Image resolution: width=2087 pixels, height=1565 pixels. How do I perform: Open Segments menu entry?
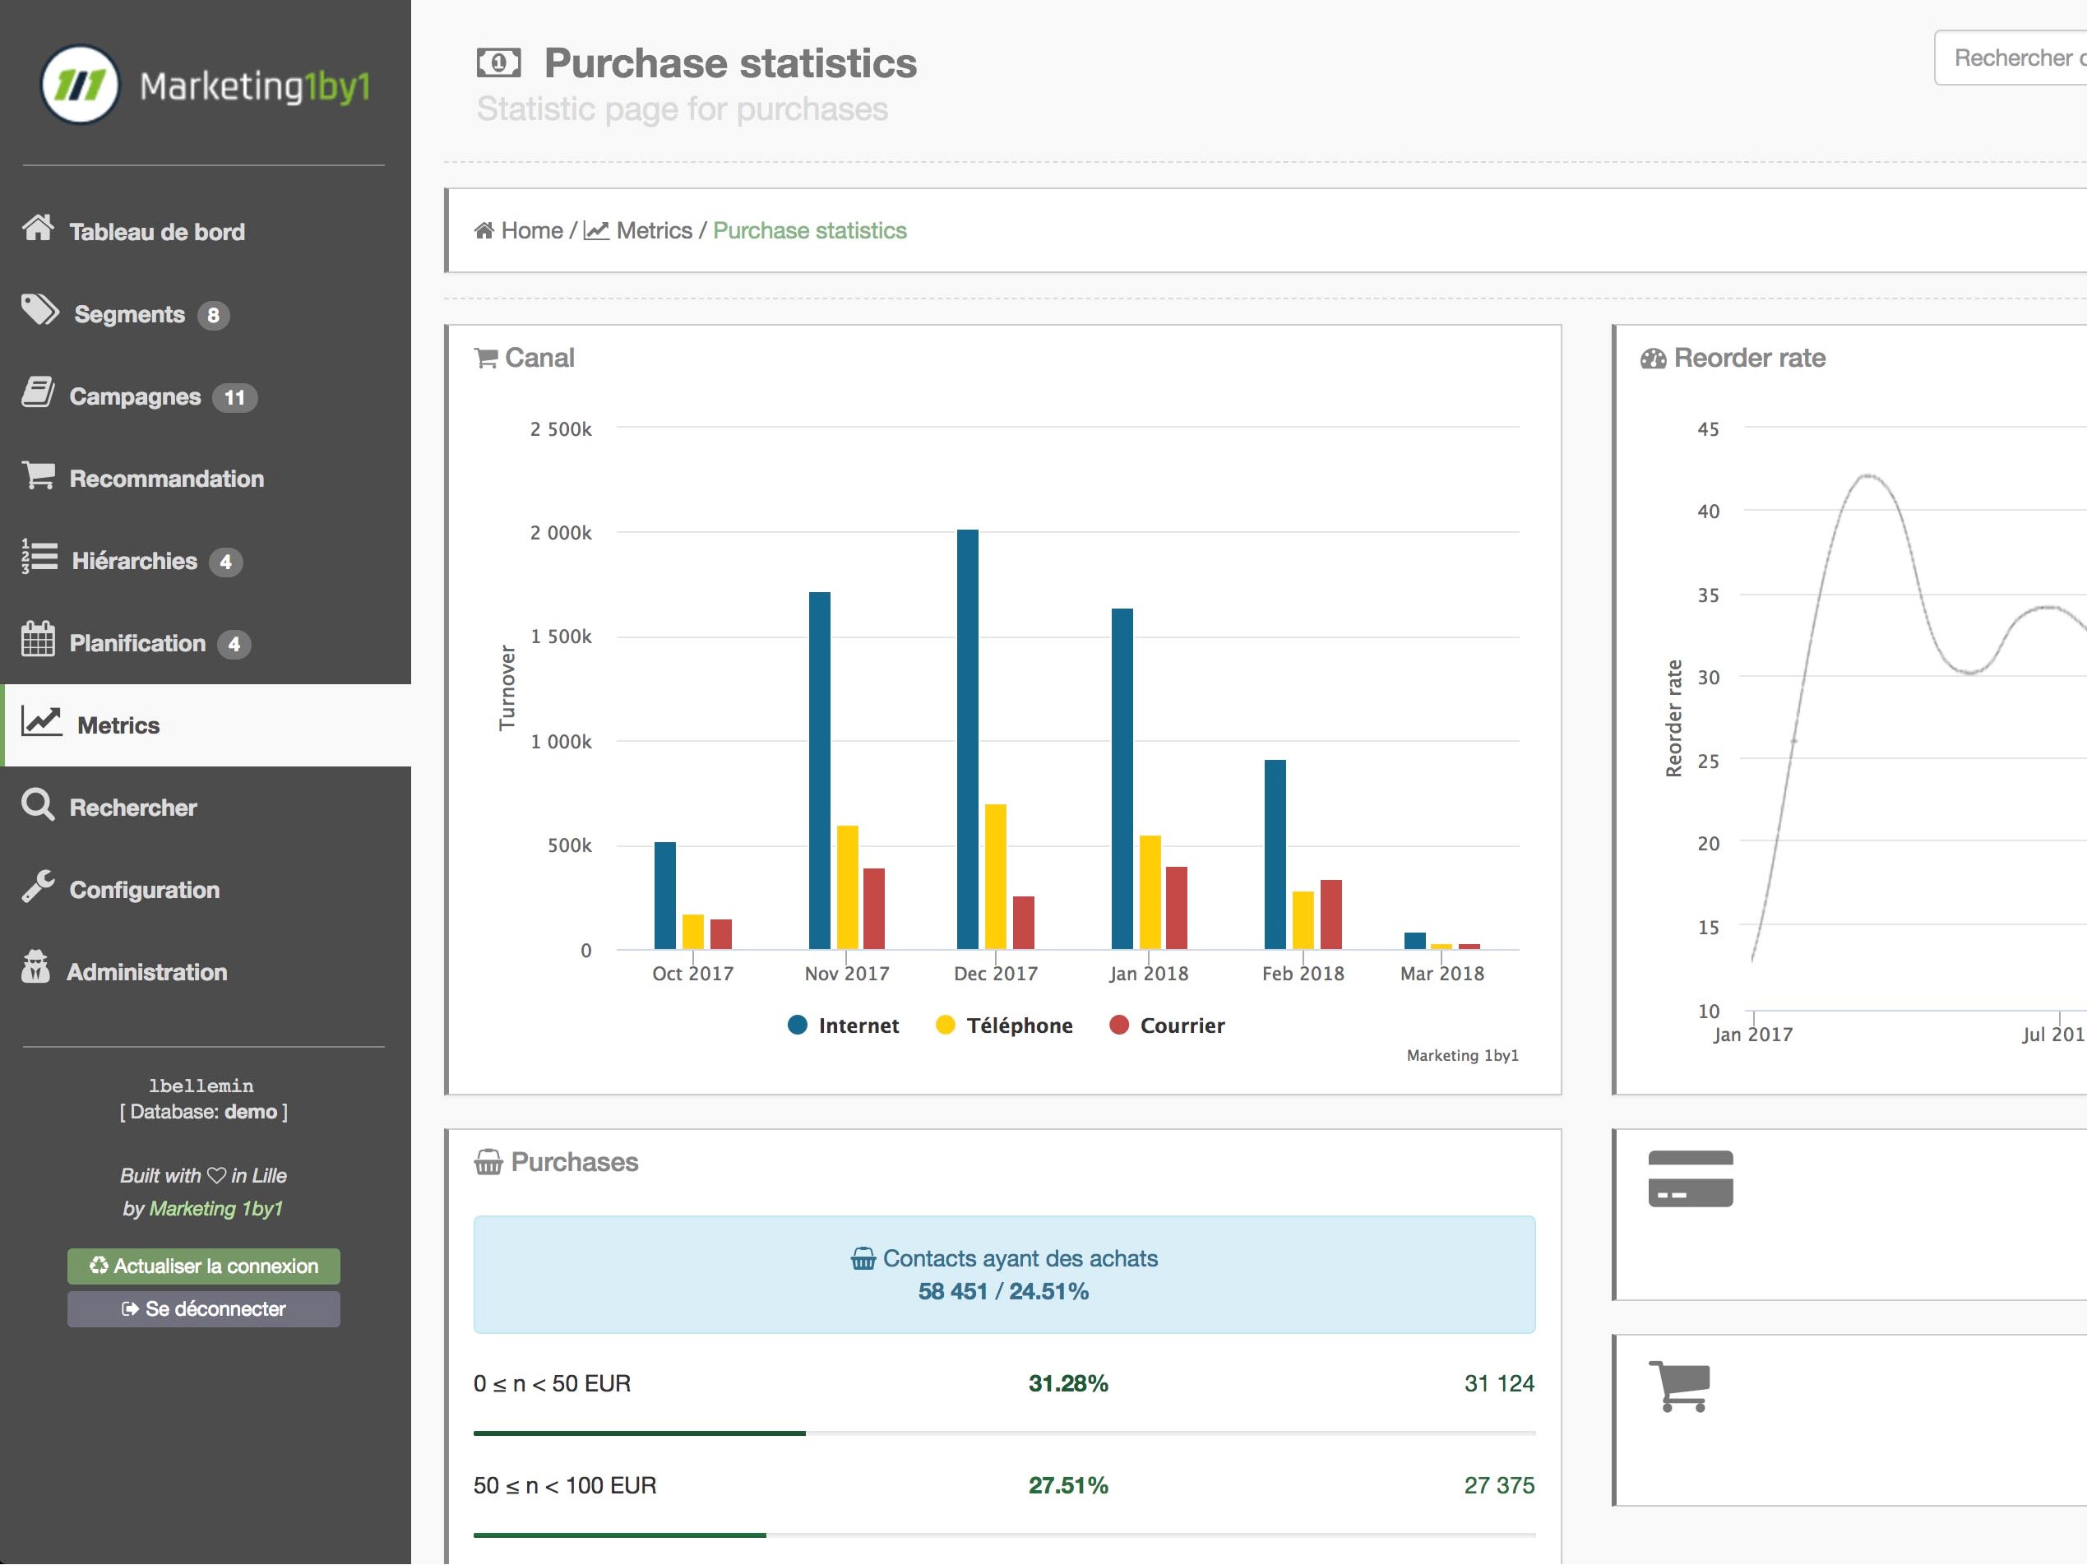point(129,314)
